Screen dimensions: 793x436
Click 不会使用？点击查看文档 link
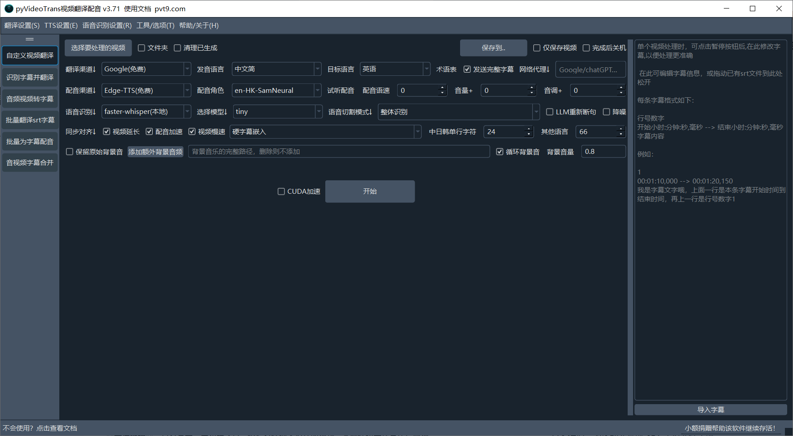(40, 428)
